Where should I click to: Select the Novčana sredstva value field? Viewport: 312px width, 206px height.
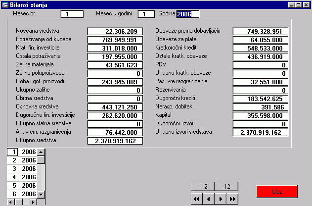point(115,32)
